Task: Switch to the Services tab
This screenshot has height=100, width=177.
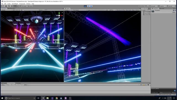Action: point(162,9)
